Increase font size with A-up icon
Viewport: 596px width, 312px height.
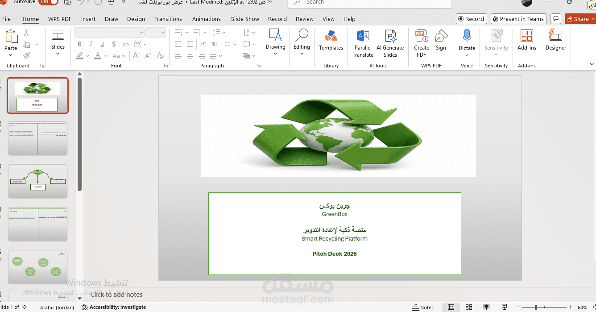click(x=137, y=56)
